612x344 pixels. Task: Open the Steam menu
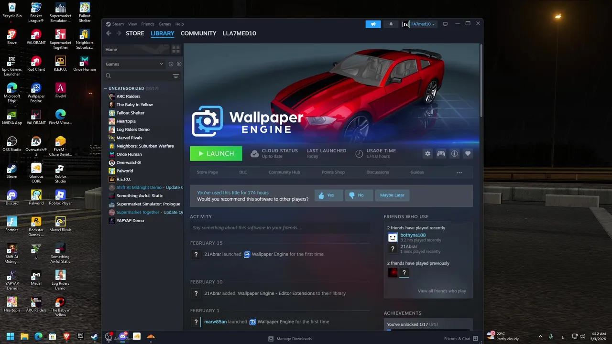coord(118,24)
